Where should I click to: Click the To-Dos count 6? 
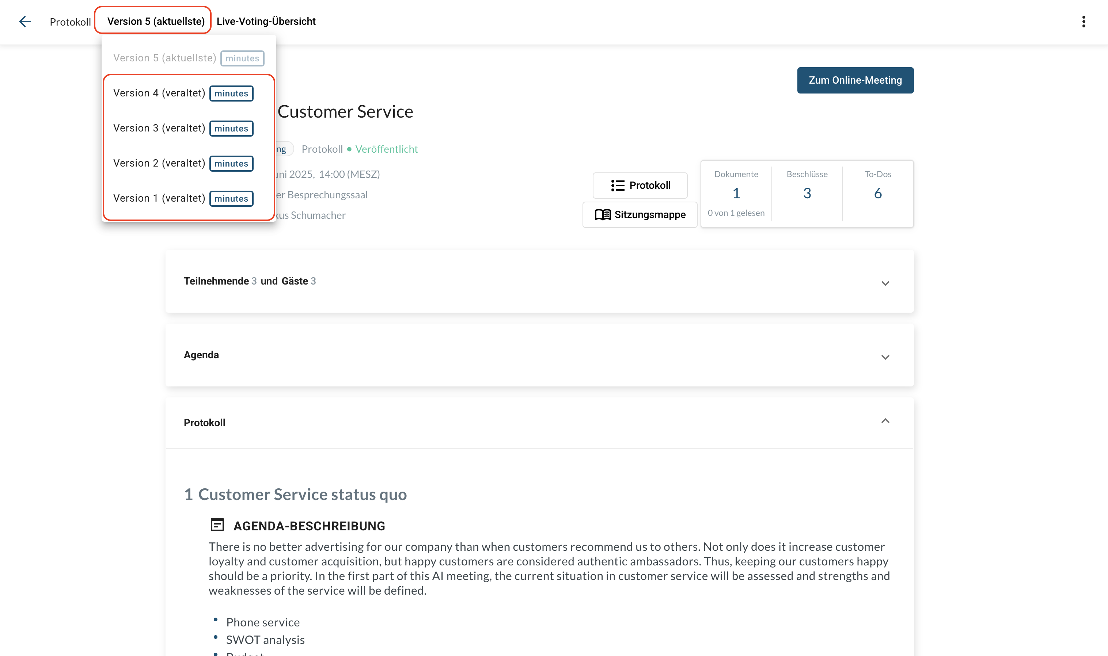(878, 193)
